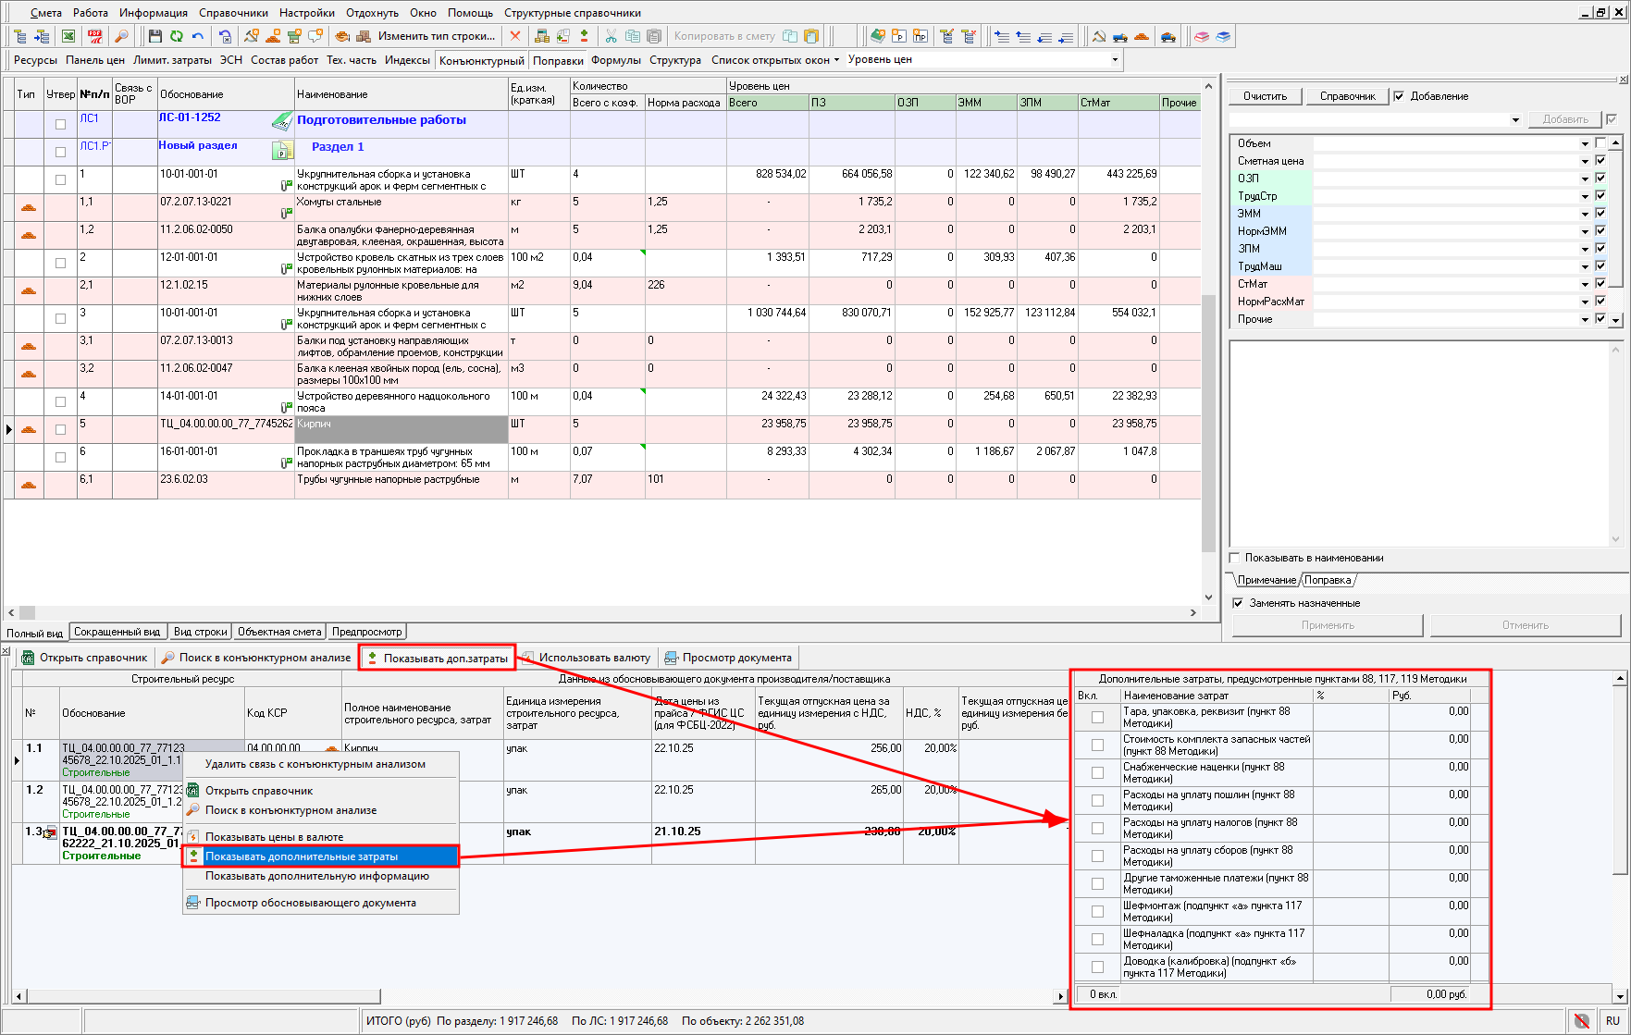Open the Уровень цен dropdown
The image size is (1631, 1035).
1115,60
